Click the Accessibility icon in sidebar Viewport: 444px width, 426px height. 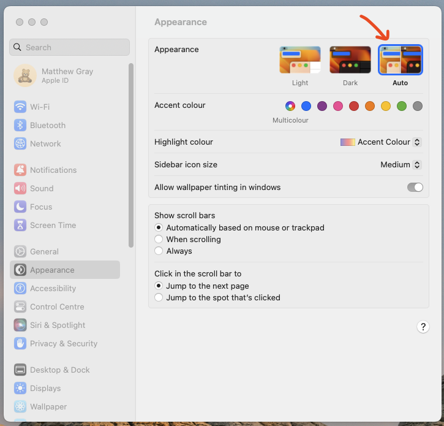click(20, 288)
